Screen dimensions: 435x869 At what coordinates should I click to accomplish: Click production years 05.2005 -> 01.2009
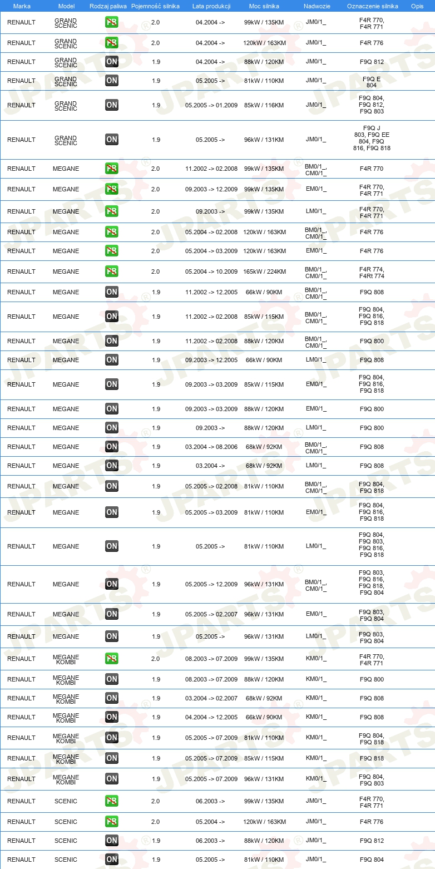tap(211, 105)
